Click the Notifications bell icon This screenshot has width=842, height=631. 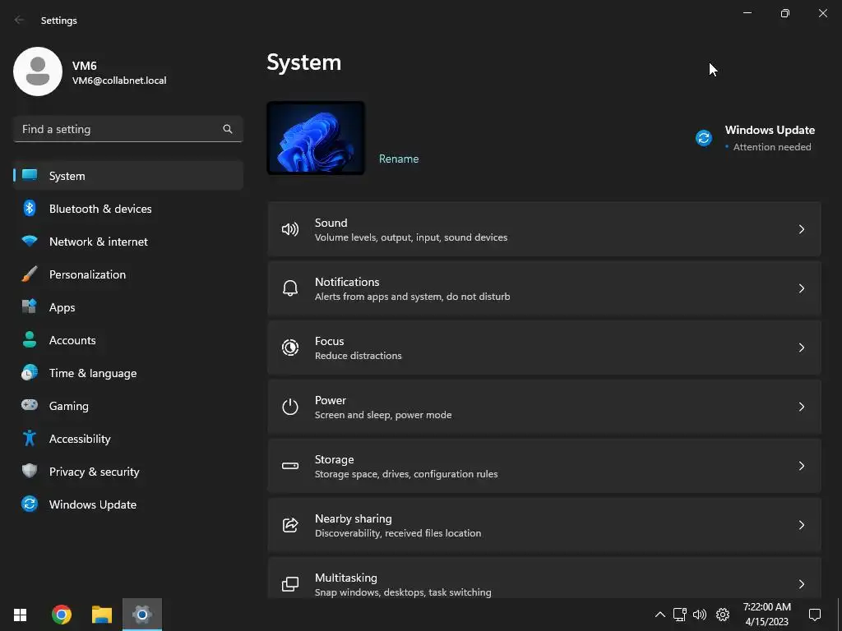point(290,288)
